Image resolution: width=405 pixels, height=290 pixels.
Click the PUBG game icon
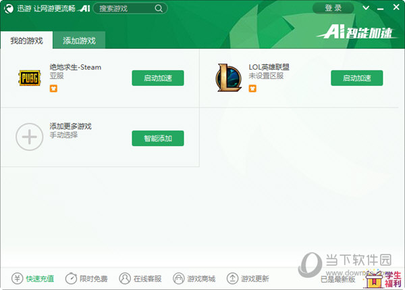(29, 78)
